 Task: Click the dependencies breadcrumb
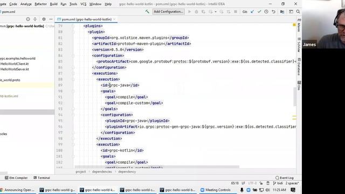click(x=102, y=171)
